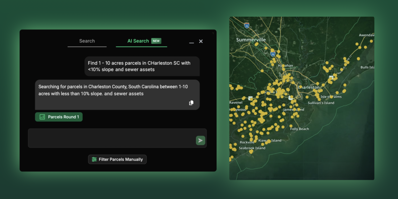Viewport: 398px width, 199px height.
Task: Click the NEW badge on AI Search
Action: (x=157, y=41)
